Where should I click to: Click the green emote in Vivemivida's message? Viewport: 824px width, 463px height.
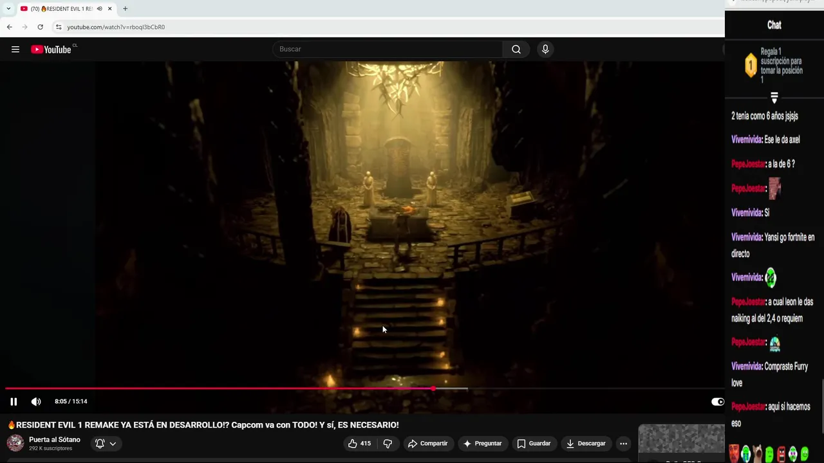coord(771,278)
